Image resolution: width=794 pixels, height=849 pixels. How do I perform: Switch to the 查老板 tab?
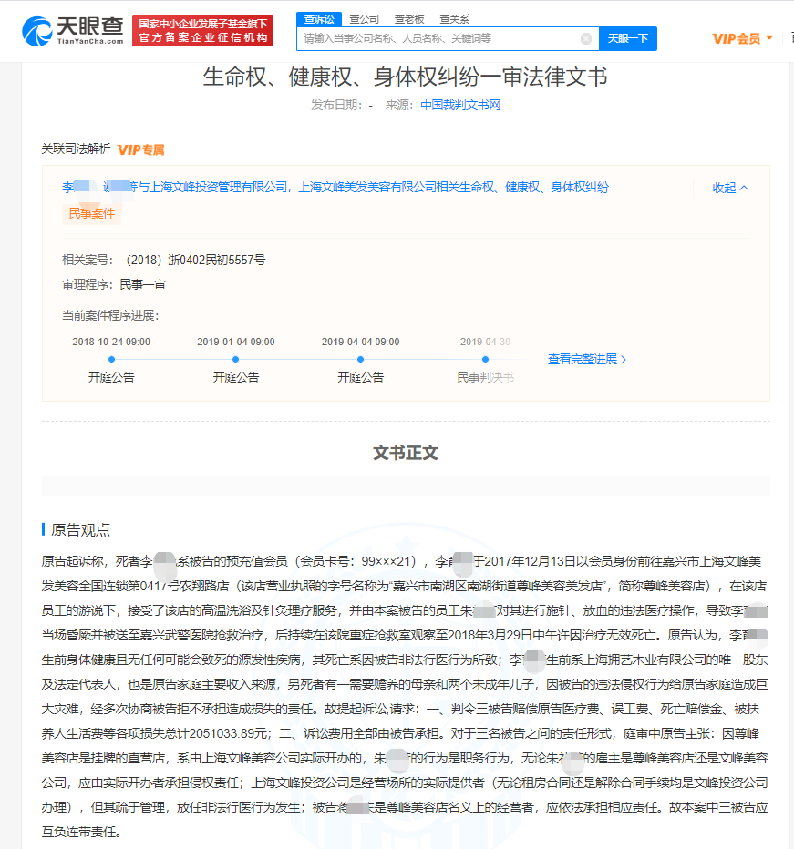[x=408, y=18]
